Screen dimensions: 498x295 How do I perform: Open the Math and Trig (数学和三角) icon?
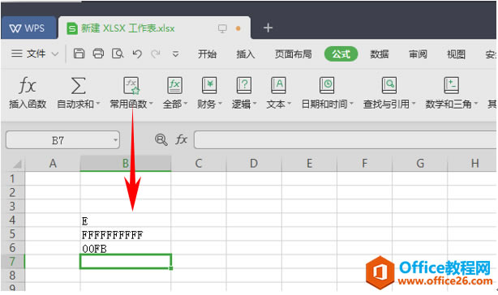tap(451, 85)
